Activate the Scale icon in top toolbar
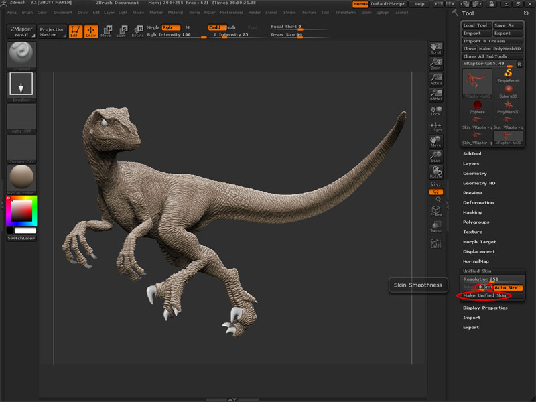The image size is (536, 402). tap(121, 31)
